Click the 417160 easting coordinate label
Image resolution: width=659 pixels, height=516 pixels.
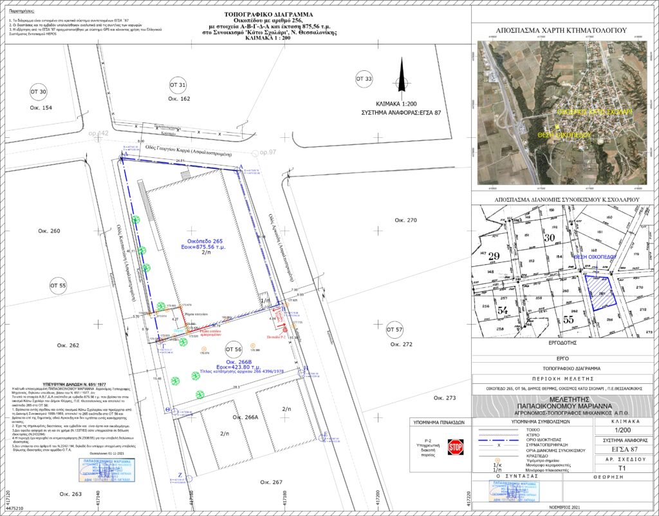(192, 497)
